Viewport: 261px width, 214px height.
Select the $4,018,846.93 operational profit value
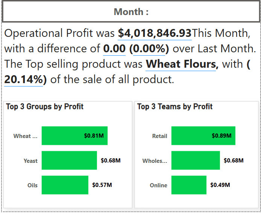click(155, 33)
